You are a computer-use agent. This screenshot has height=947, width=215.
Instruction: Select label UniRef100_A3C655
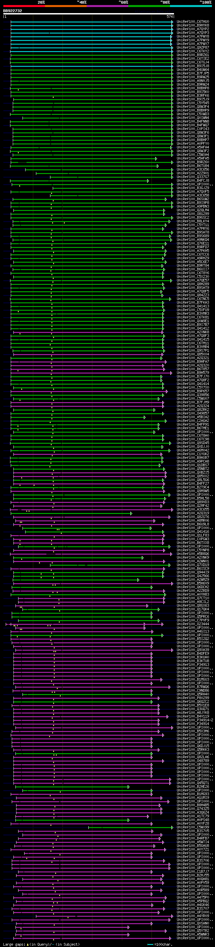click(x=193, y=510)
